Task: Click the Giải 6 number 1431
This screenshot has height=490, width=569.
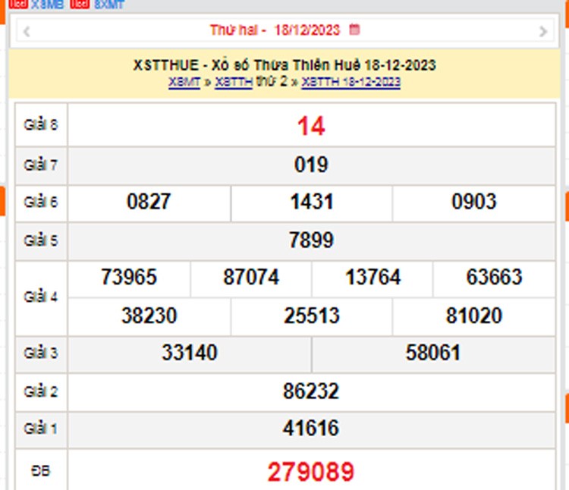Action: click(311, 202)
